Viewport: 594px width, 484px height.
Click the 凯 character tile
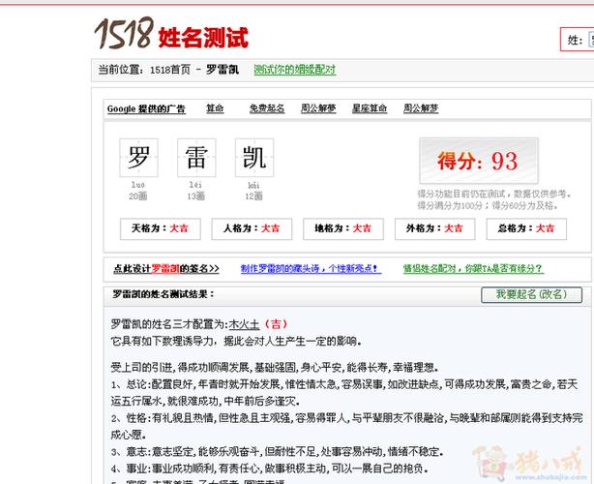[254, 159]
